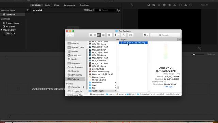
Task: Click the magic wand enhance icon
Action: pos(131,5)
